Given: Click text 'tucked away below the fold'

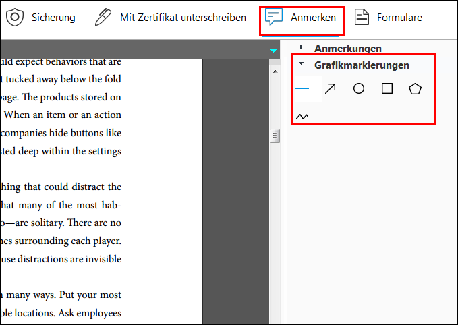Looking at the screenshot, I should tap(63, 79).
